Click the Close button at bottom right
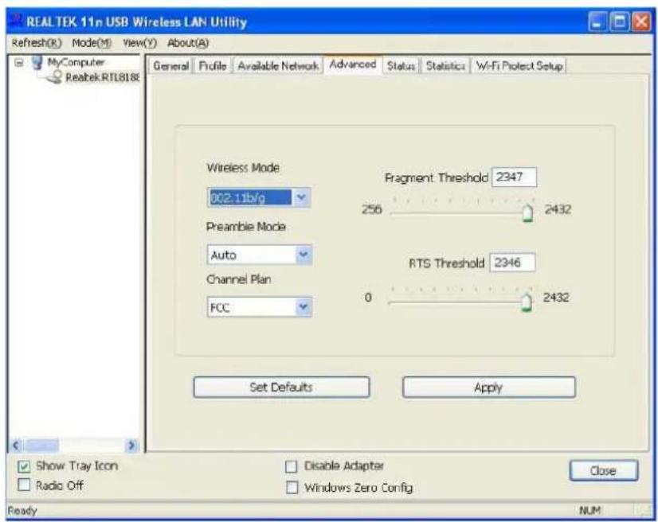 click(604, 470)
